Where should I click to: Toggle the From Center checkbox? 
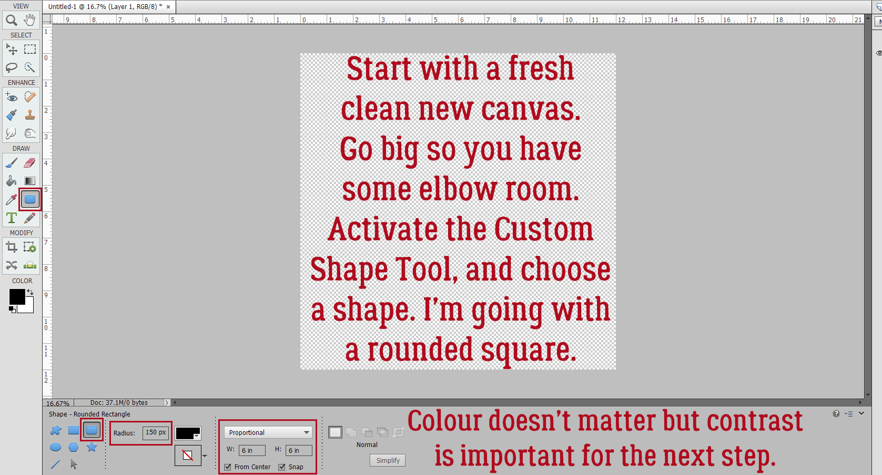[228, 467]
